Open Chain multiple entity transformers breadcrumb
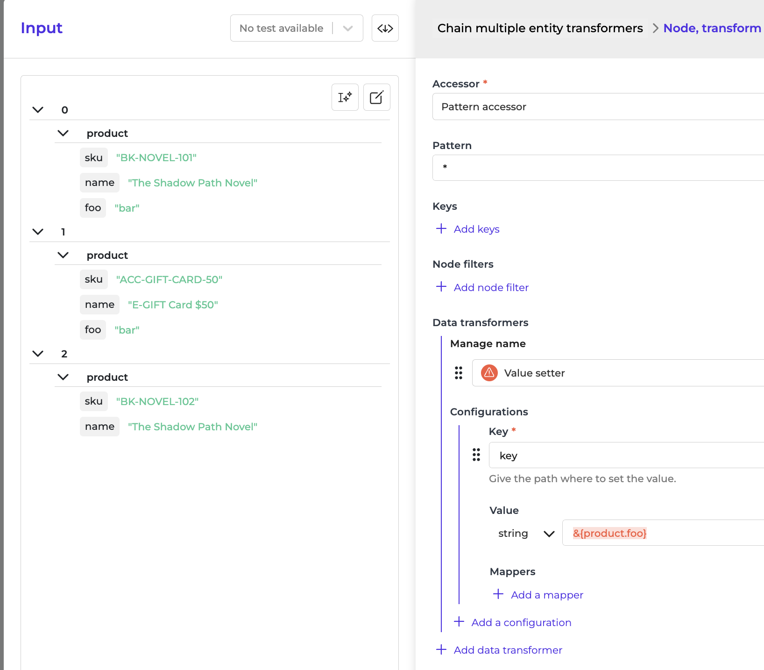764x670 pixels. pos(540,29)
